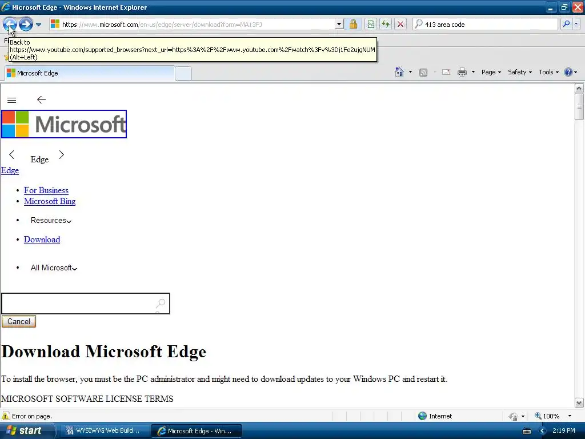Open the search provider dropdown arrow
The width and height of the screenshot is (585, 439).
(x=576, y=24)
